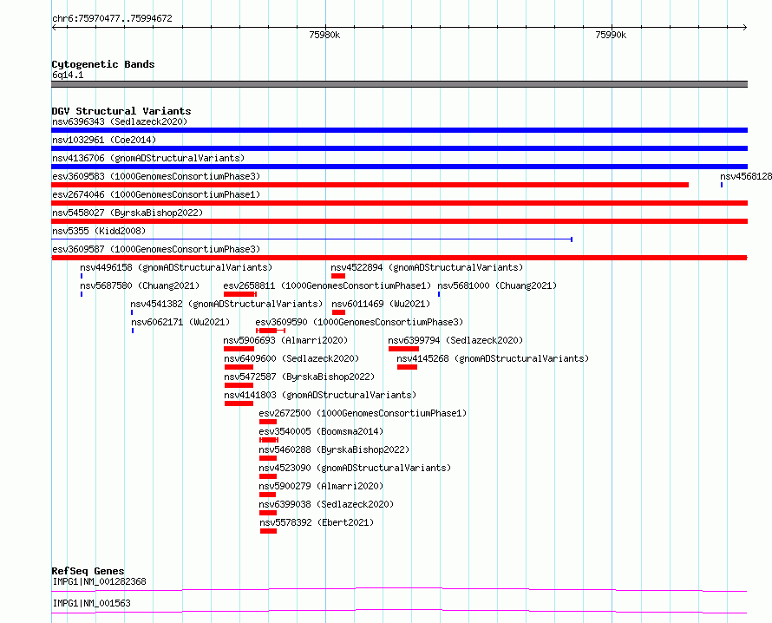The image size is (772, 623).
Task: Click the red glyph under esv3540005
Action: point(269,440)
